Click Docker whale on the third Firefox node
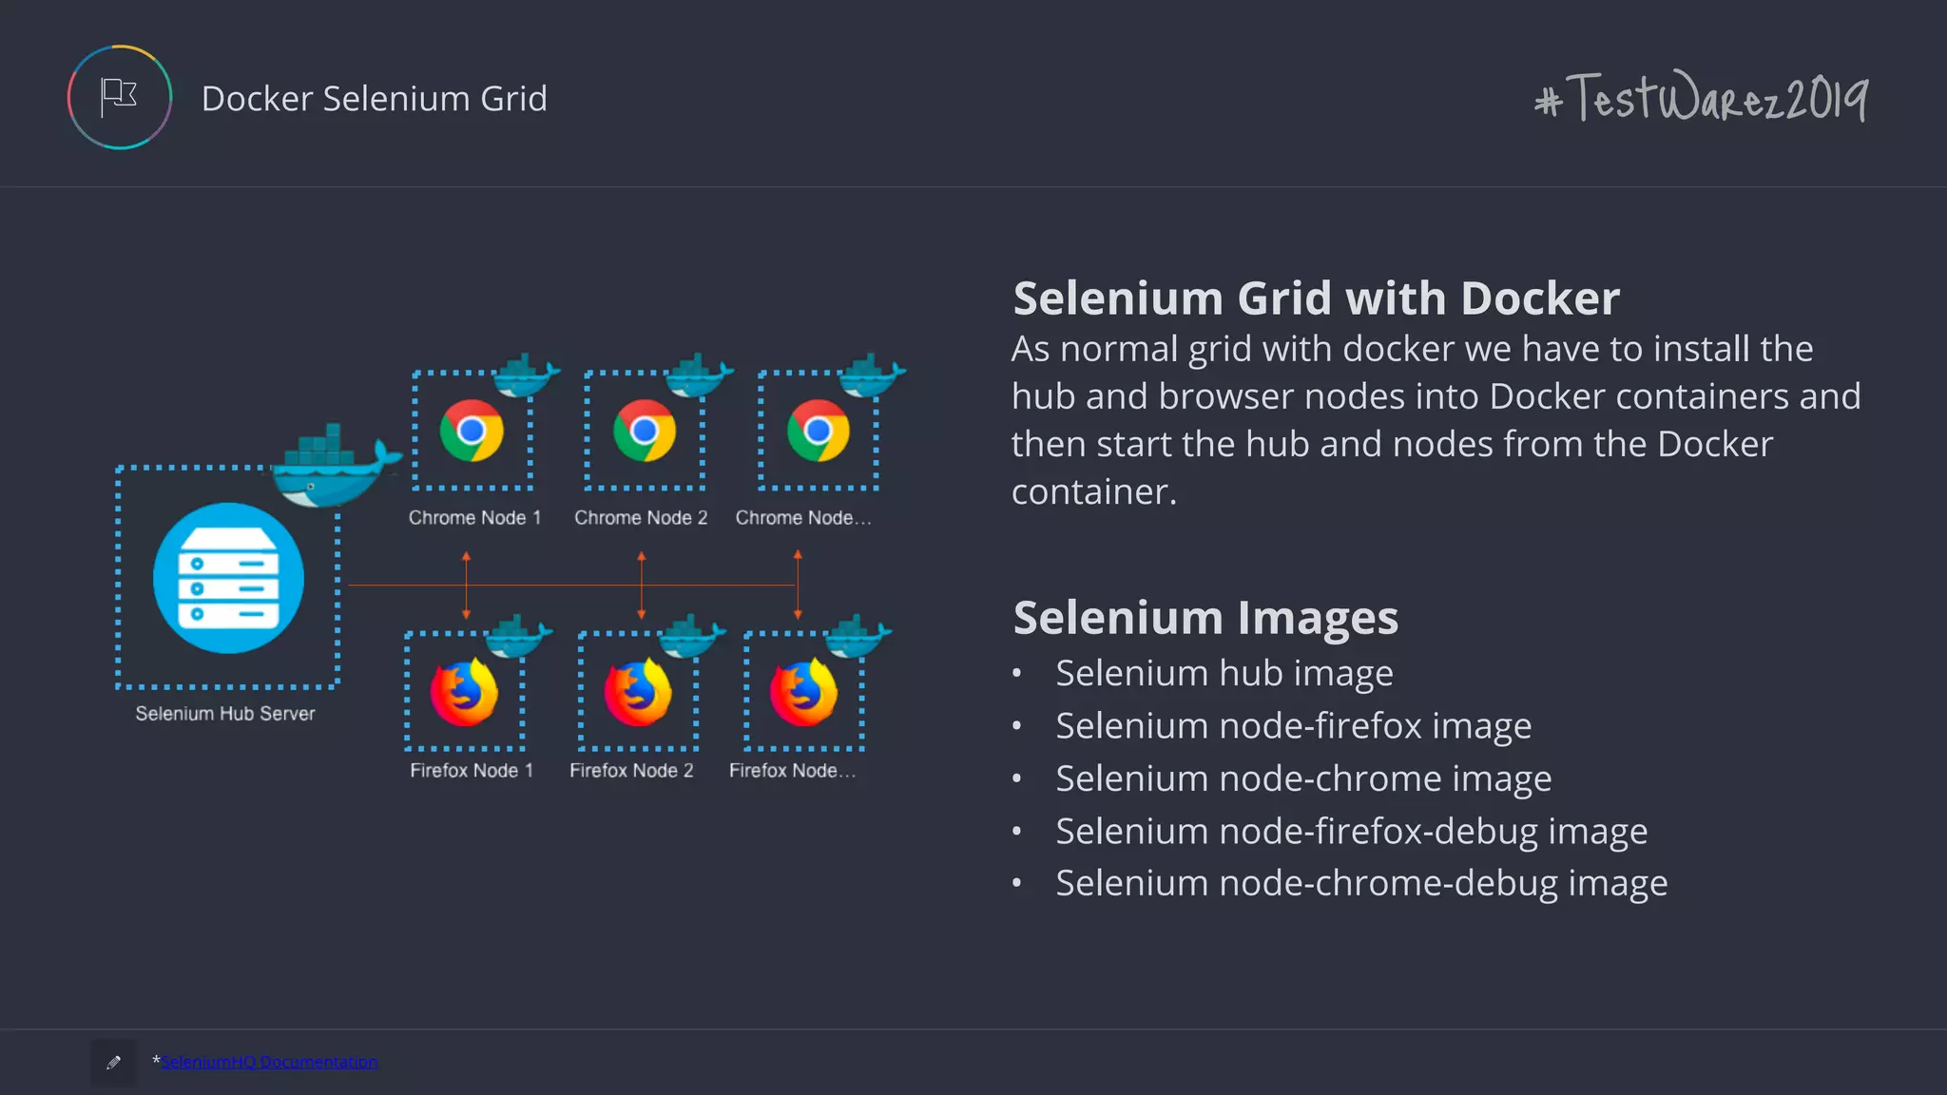Viewport: 1947px width, 1095px height. [x=858, y=636]
